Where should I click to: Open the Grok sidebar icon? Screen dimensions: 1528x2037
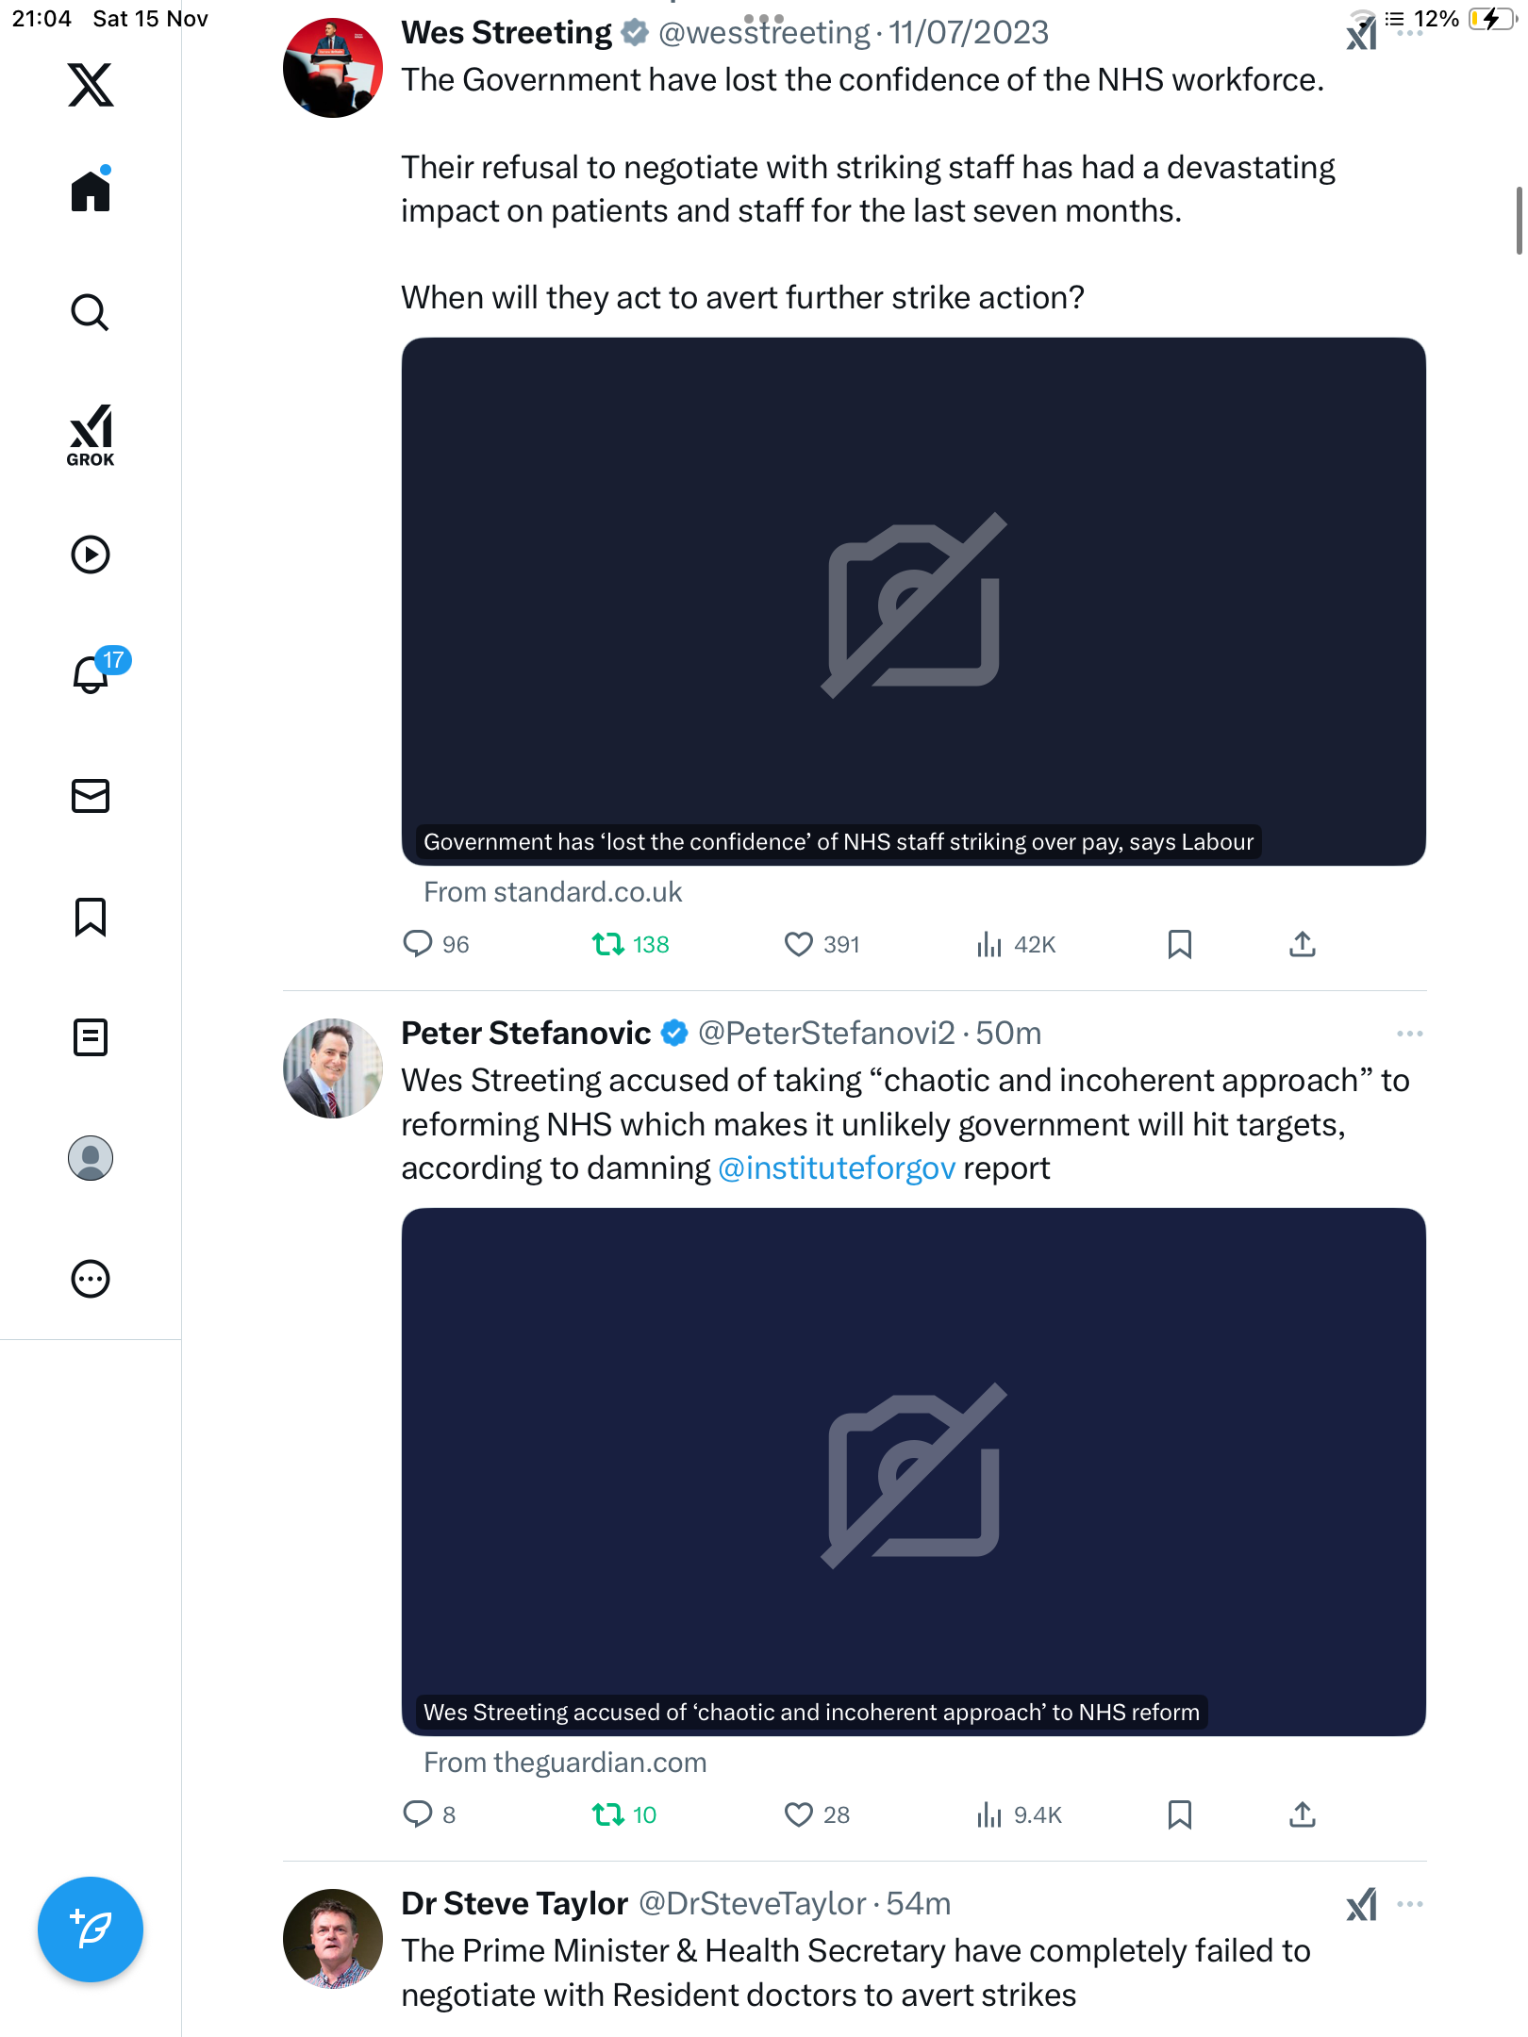[91, 436]
